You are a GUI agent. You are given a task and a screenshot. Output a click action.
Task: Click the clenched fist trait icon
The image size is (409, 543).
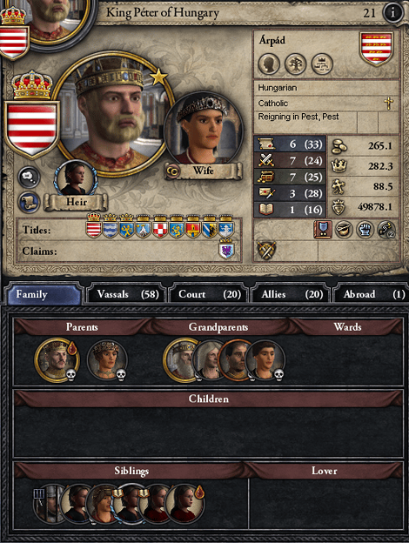[x=365, y=230]
